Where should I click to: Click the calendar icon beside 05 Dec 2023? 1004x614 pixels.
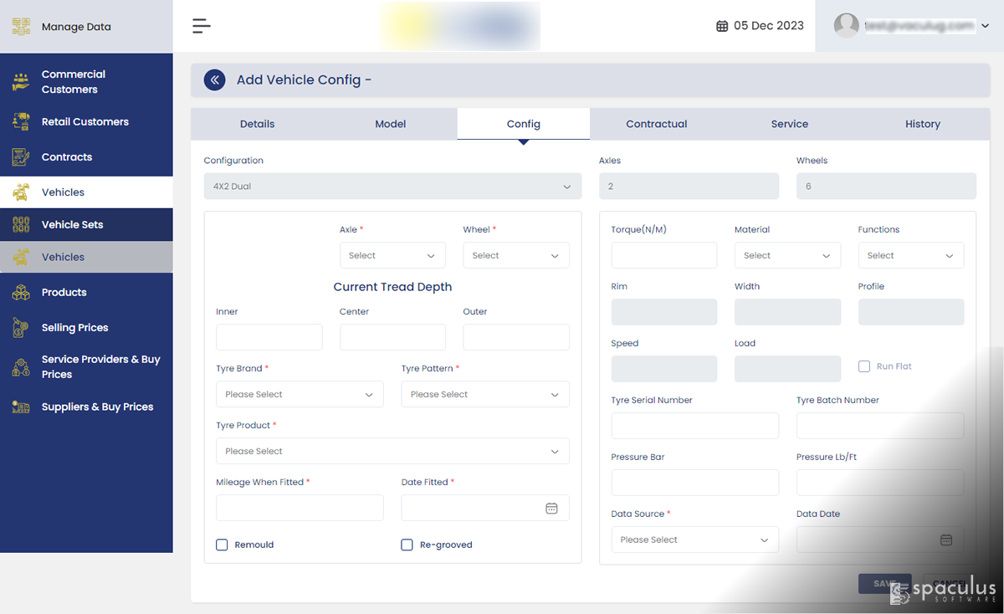click(722, 26)
